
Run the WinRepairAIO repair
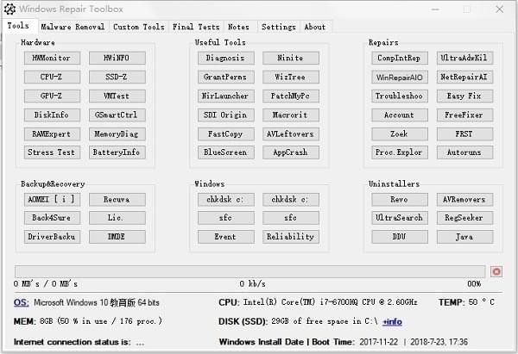point(399,78)
